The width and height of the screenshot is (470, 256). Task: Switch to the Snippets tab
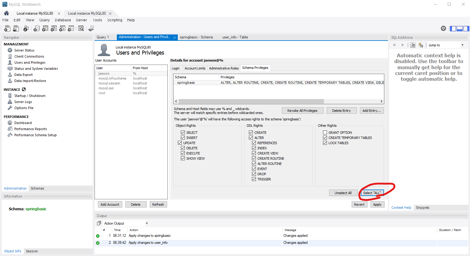pos(422,208)
